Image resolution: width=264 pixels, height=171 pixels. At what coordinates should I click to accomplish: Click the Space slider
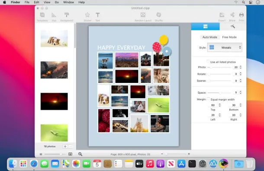point(219,93)
